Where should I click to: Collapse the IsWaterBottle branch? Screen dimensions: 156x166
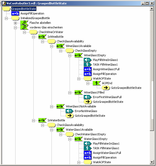[x=33, y=121]
